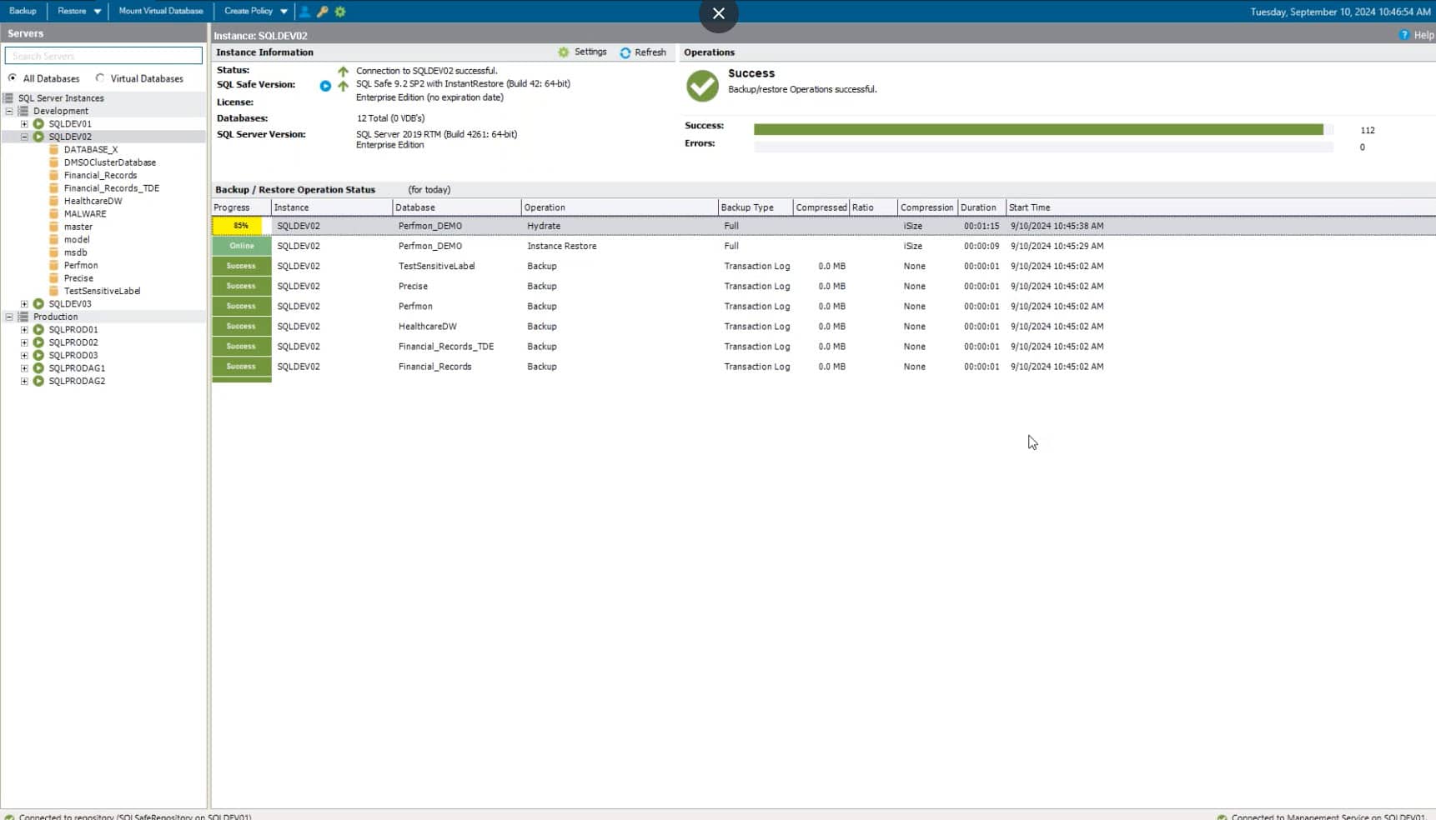
Task: Click the green Success operations bar
Action: [x=1038, y=130]
